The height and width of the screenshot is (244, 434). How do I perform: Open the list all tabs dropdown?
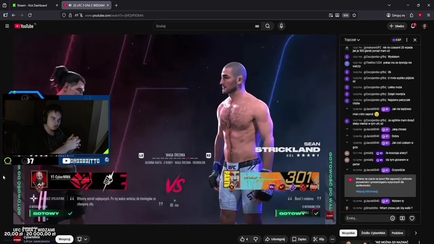[389, 5]
